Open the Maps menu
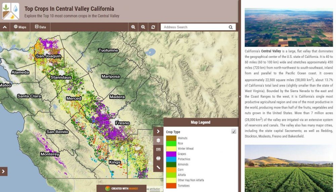This screenshot has height=192, width=336. pos(20,27)
